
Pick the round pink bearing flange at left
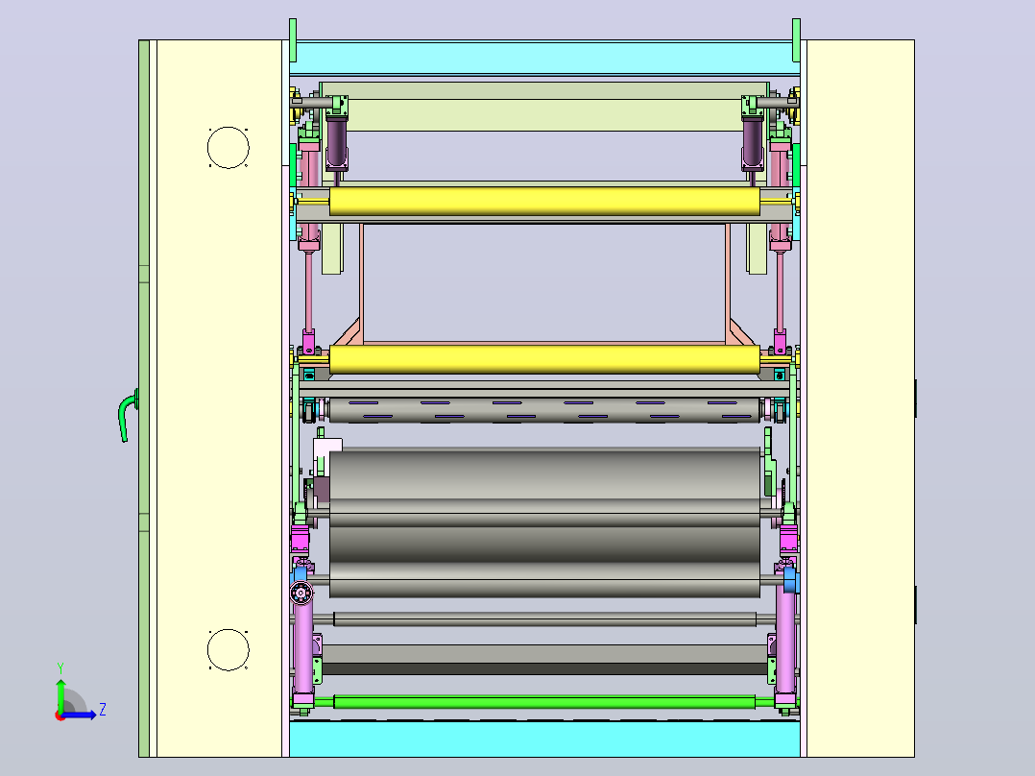point(301,593)
